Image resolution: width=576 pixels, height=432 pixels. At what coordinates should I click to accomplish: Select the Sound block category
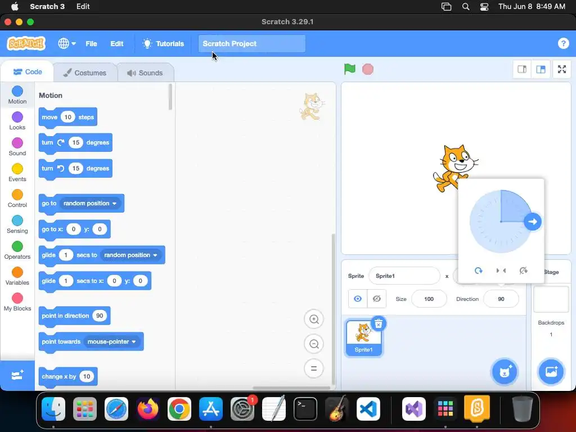click(17, 147)
